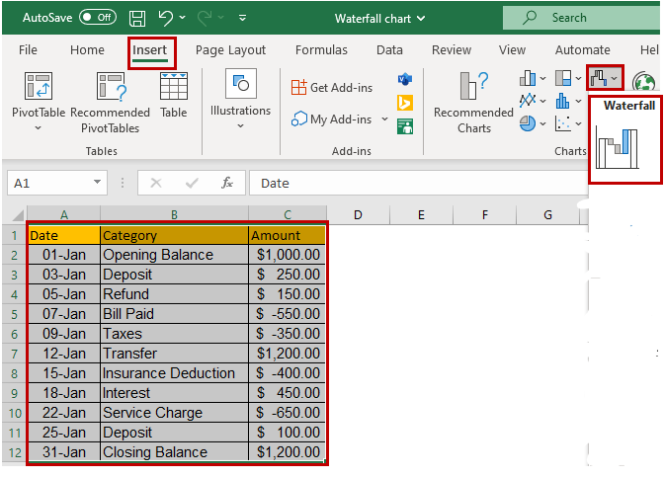This screenshot has height=478, width=665.
Task: Open the Automate tab
Action: 583,50
